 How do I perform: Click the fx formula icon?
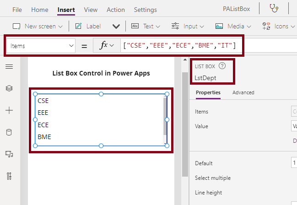pyautogui.click(x=103, y=45)
